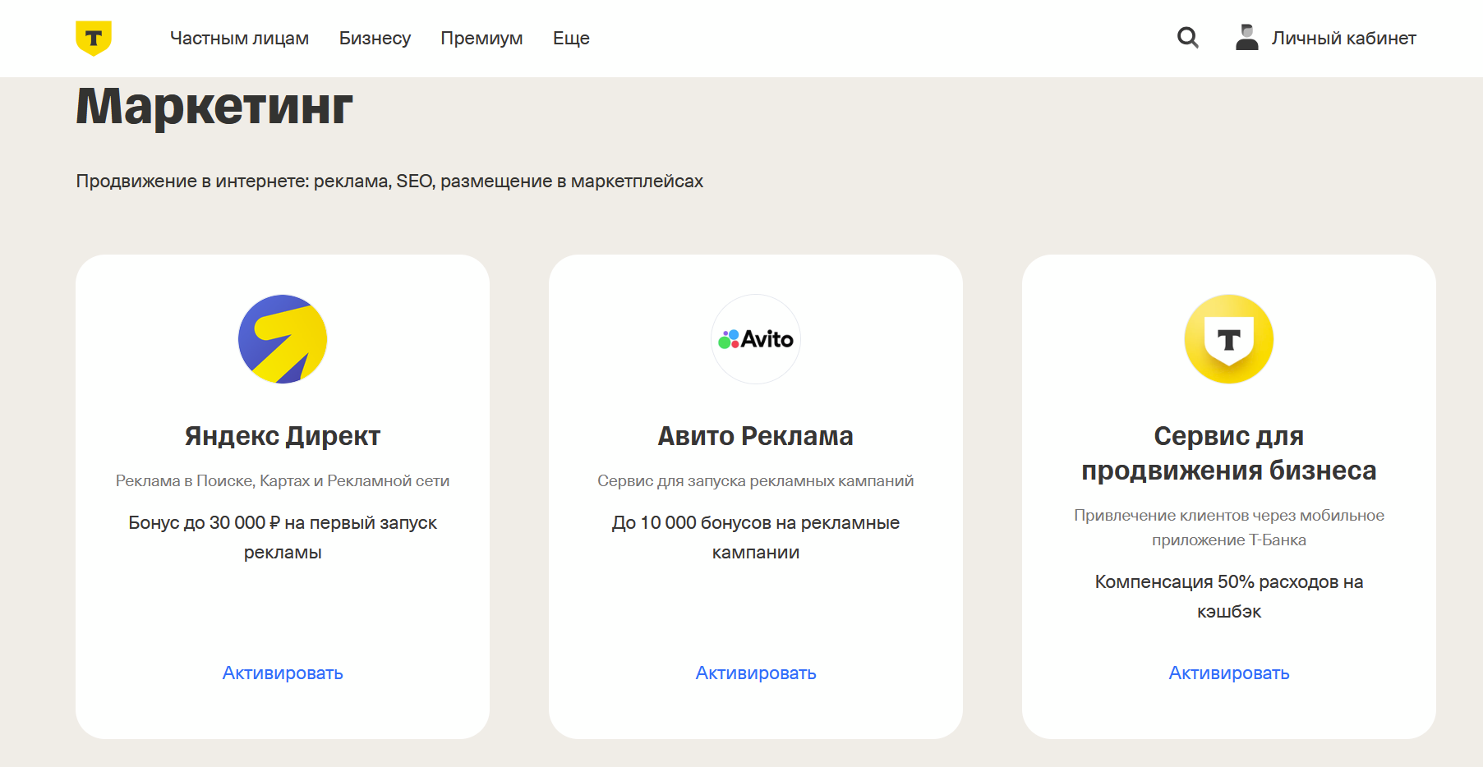
Task: Select the Премиум menu item
Action: [481, 38]
